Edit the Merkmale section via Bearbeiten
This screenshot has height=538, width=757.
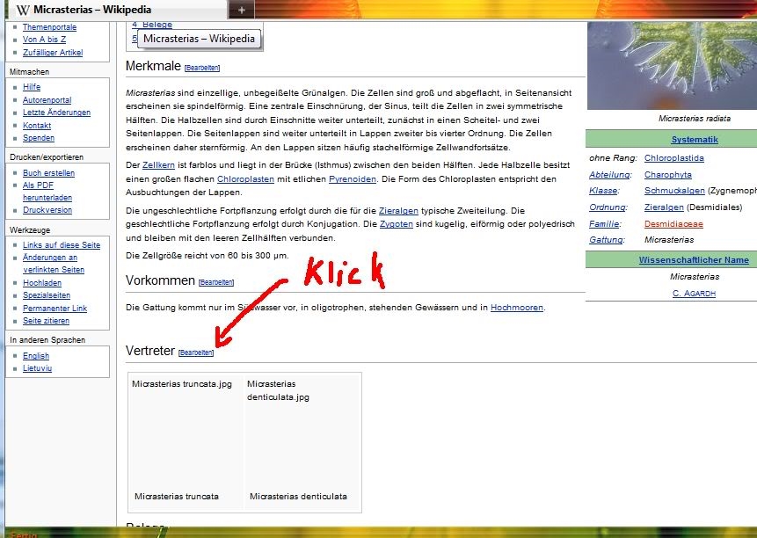pyautogui.click(x=202, y=68)
